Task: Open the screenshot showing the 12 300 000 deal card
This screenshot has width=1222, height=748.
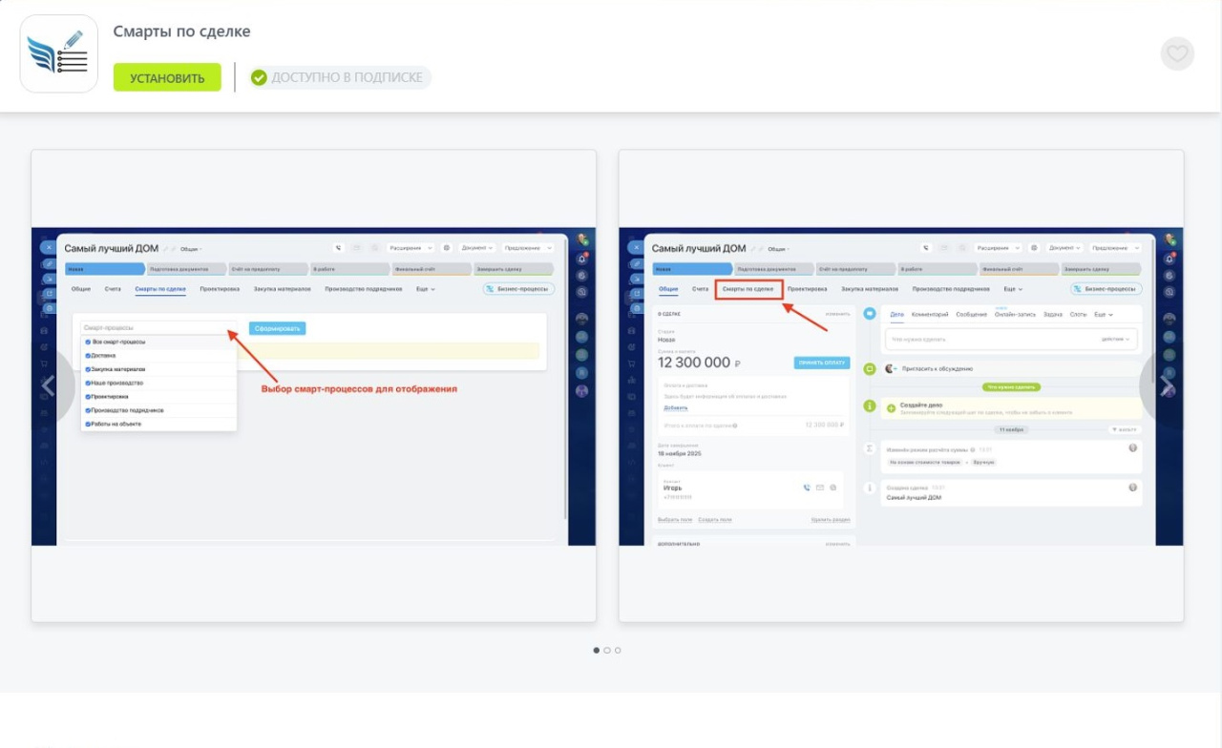Action: click(x=901, y=385)
